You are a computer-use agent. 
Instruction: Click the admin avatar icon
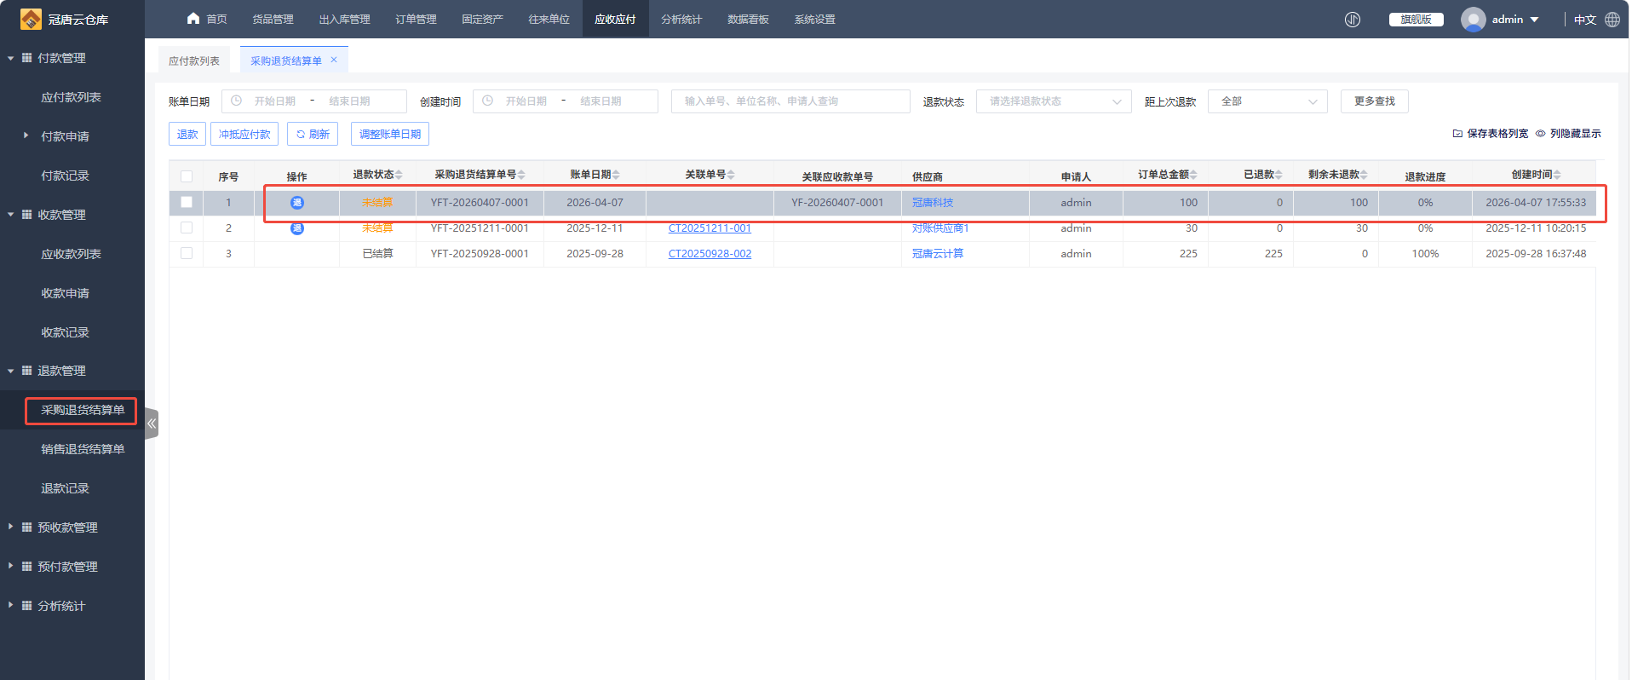pyautogui.click(x=1474, y=20)
